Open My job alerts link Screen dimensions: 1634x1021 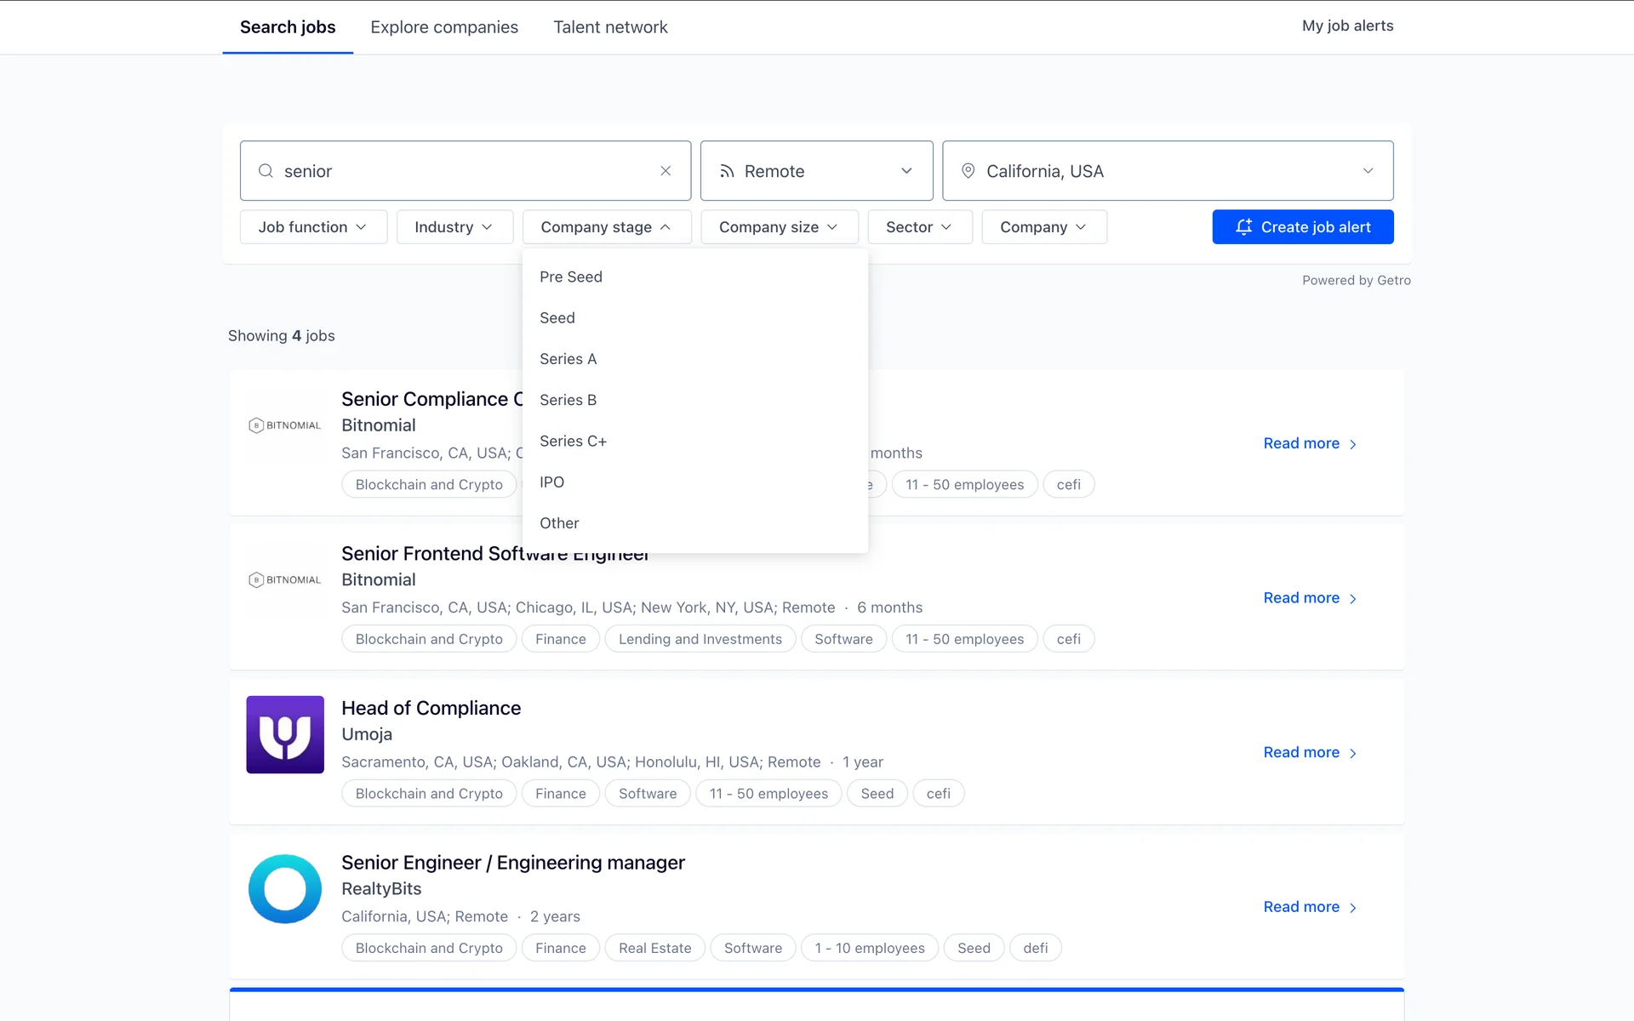[x=1347, y=26]
